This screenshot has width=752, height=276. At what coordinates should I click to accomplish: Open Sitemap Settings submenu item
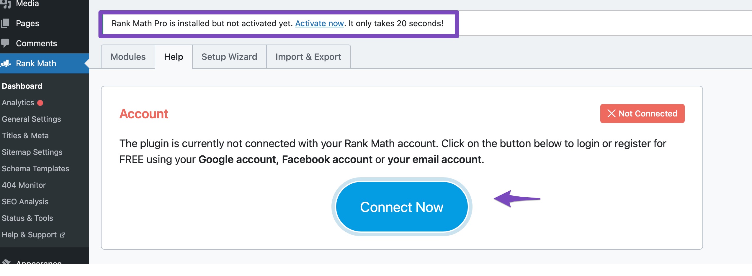coord(32,152)
